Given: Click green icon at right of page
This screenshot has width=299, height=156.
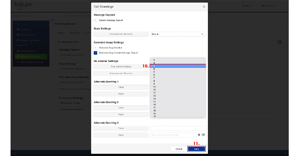Looking at the screenshot, I should click(279, 42).
